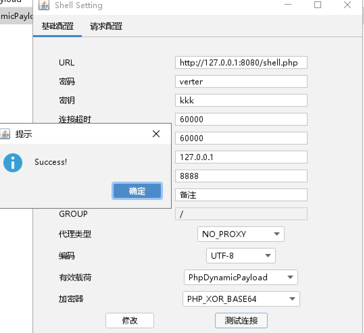Click the Java icon in the 提示 dialog title

(5, 134)
